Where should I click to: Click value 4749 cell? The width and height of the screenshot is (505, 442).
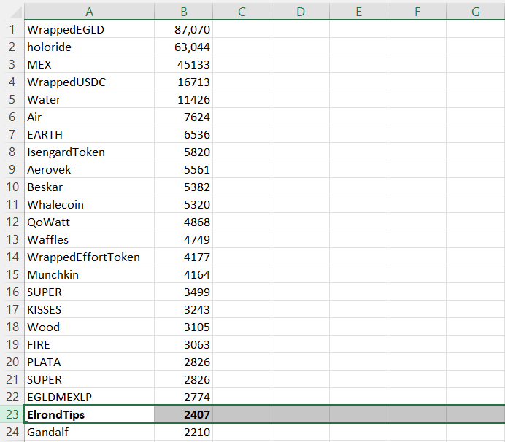(184, 239)
